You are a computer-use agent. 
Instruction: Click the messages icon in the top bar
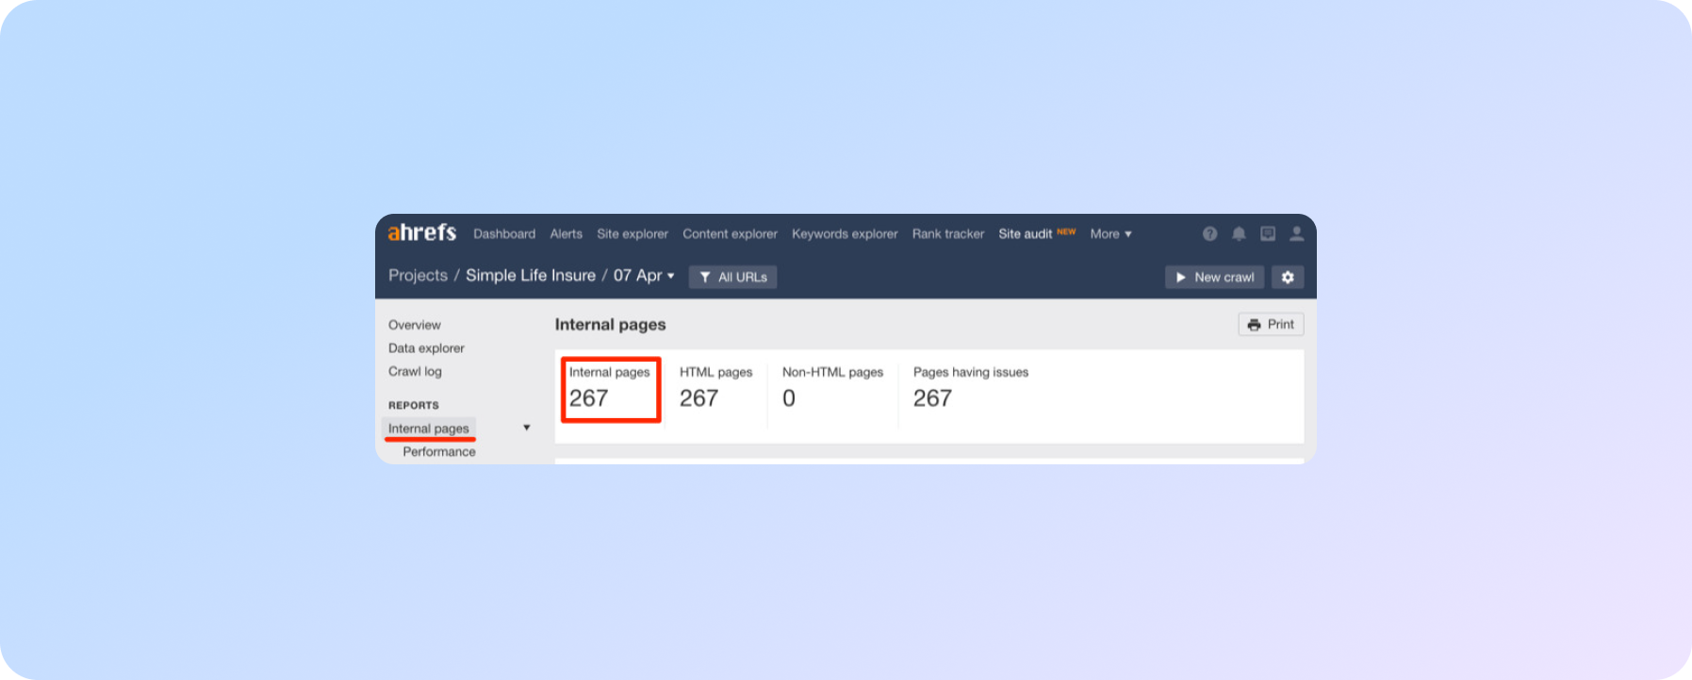pos(1268,234)
